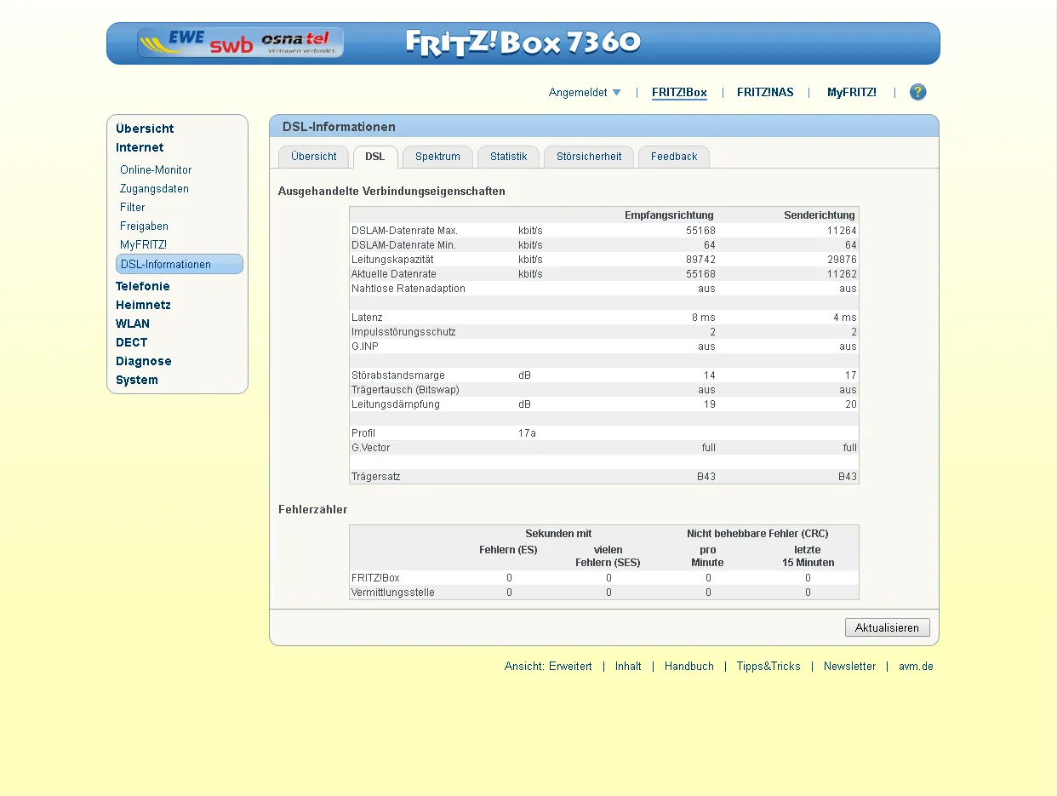
Task: Click the Profil value 17a
Action: [527, 433]
